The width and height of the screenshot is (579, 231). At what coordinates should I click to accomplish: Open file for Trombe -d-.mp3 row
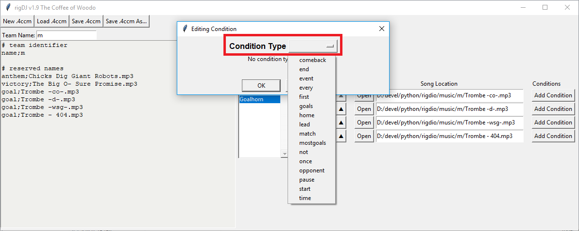click(364, 109)
